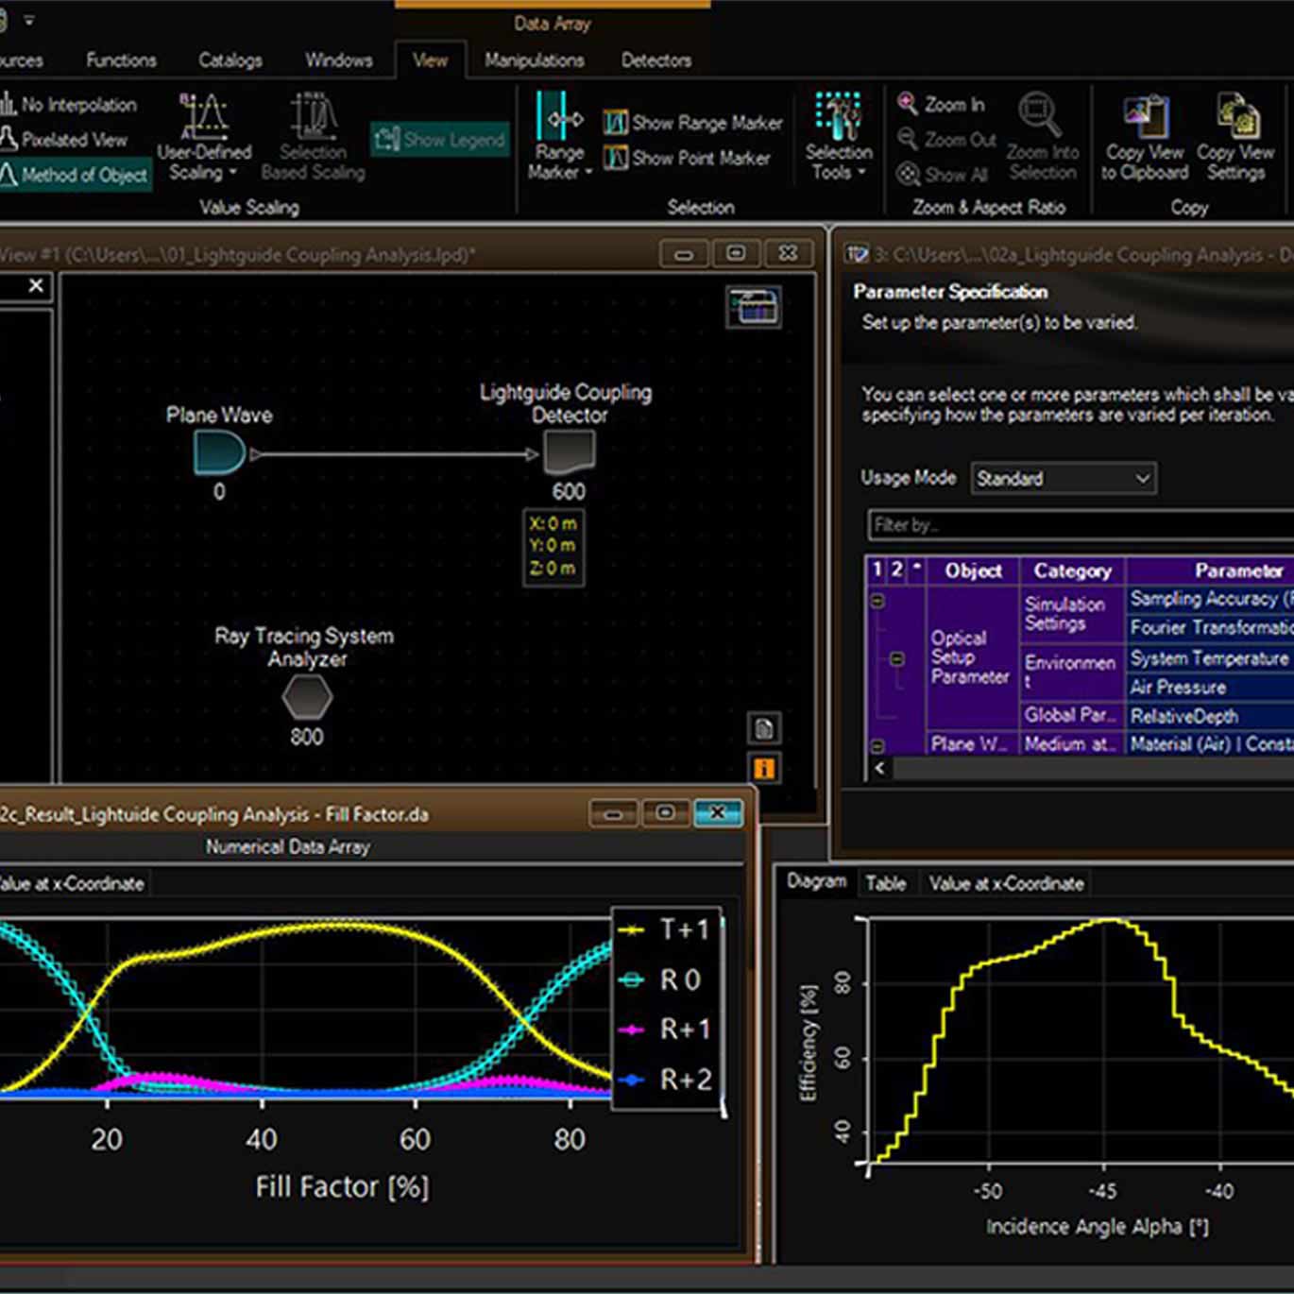
Task: Click the Filter by input field
Action: 1081,524
